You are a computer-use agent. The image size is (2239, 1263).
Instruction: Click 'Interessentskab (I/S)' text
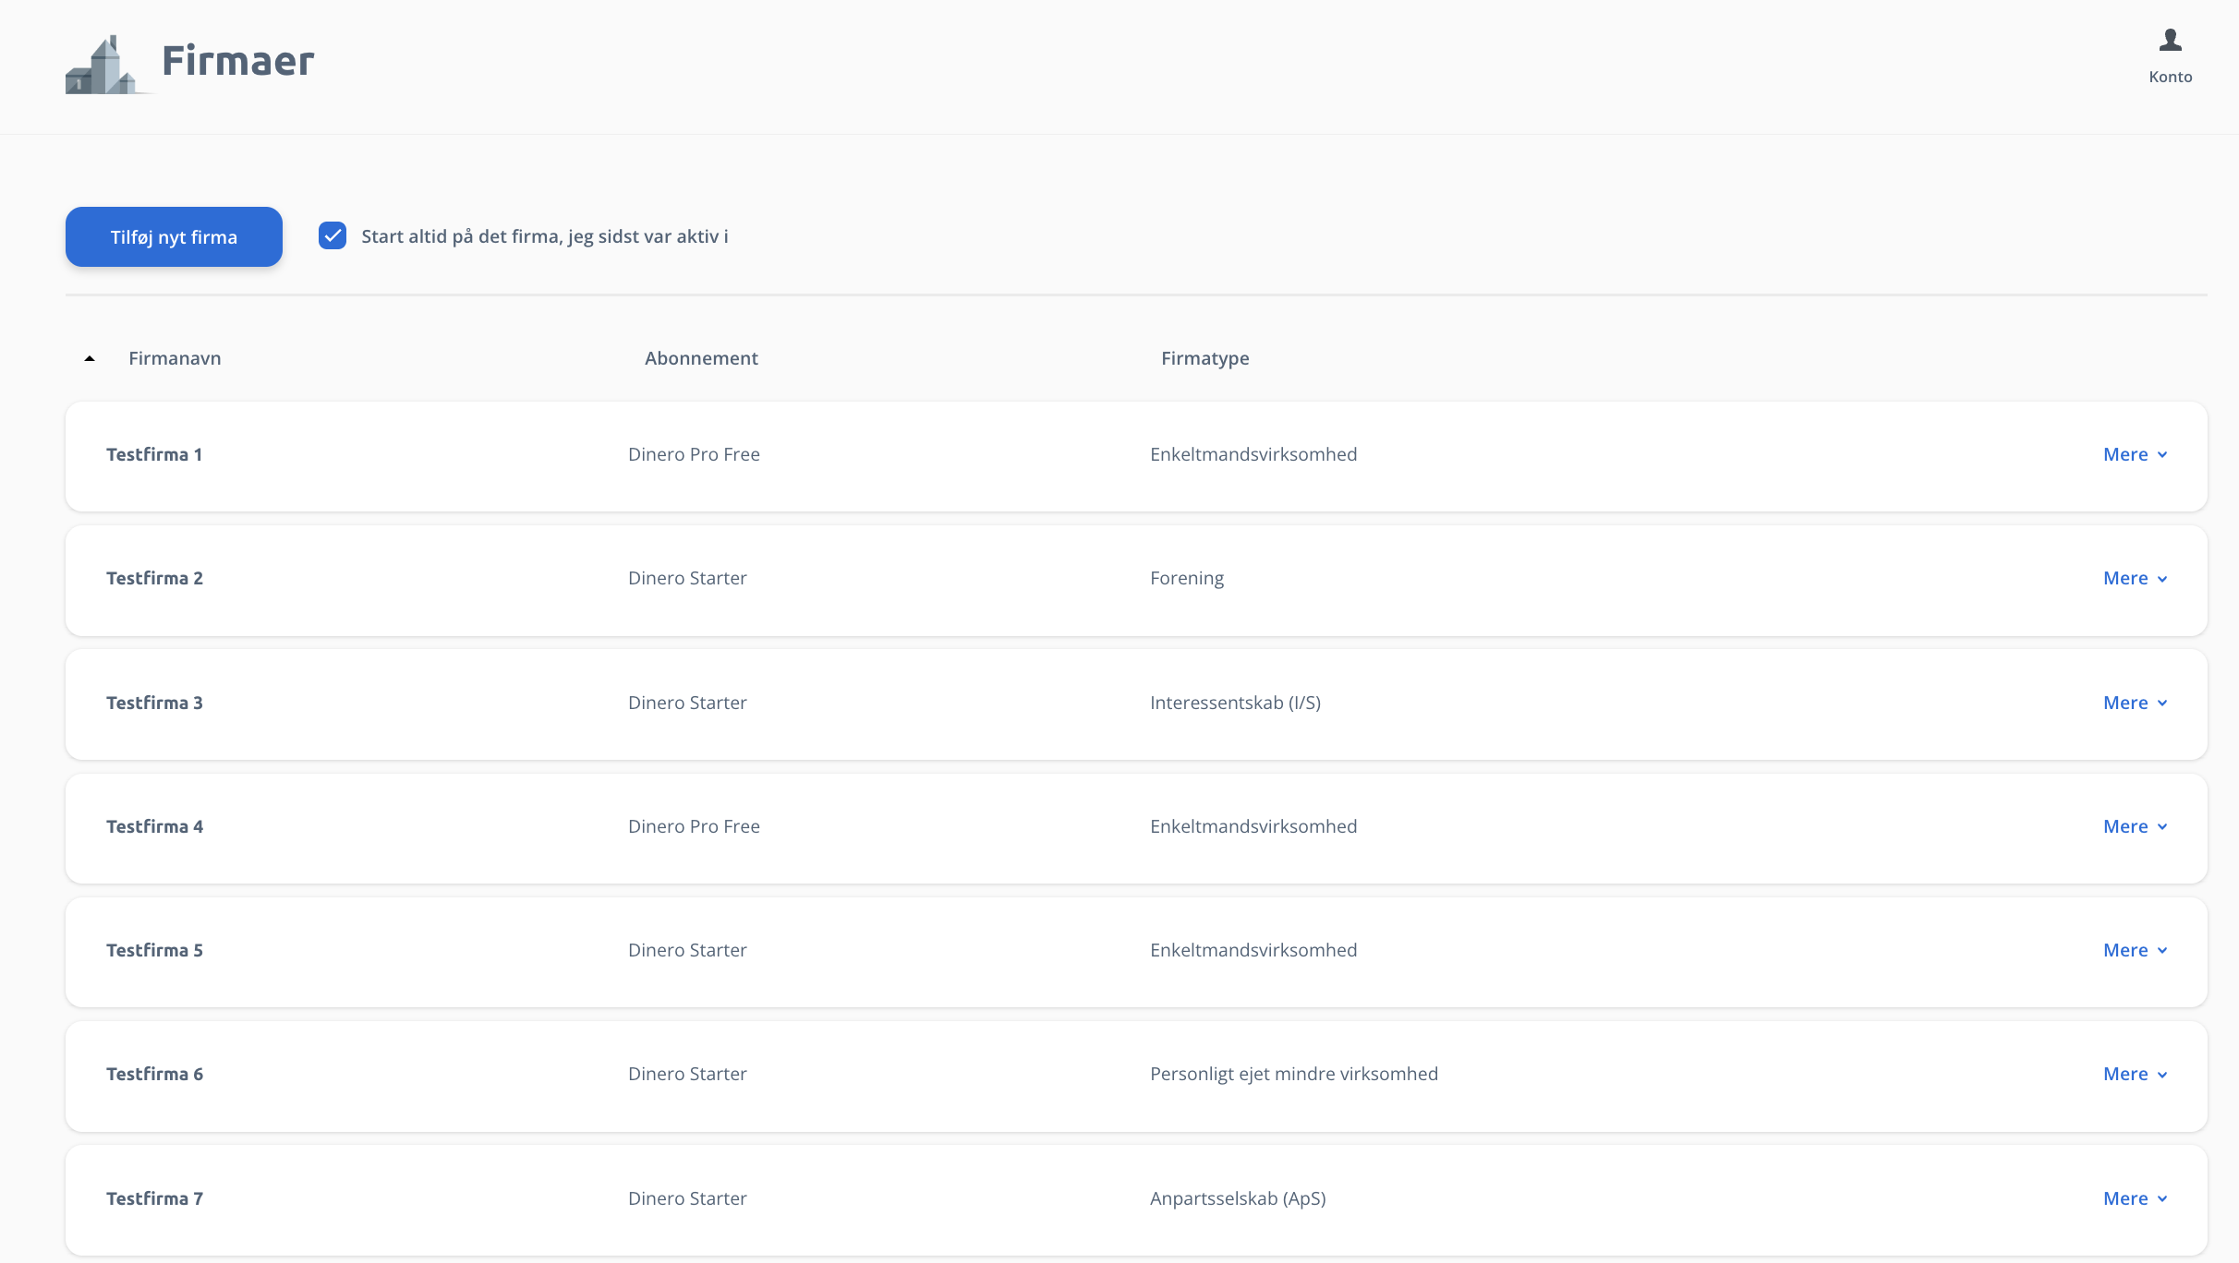pos(1235,703)
